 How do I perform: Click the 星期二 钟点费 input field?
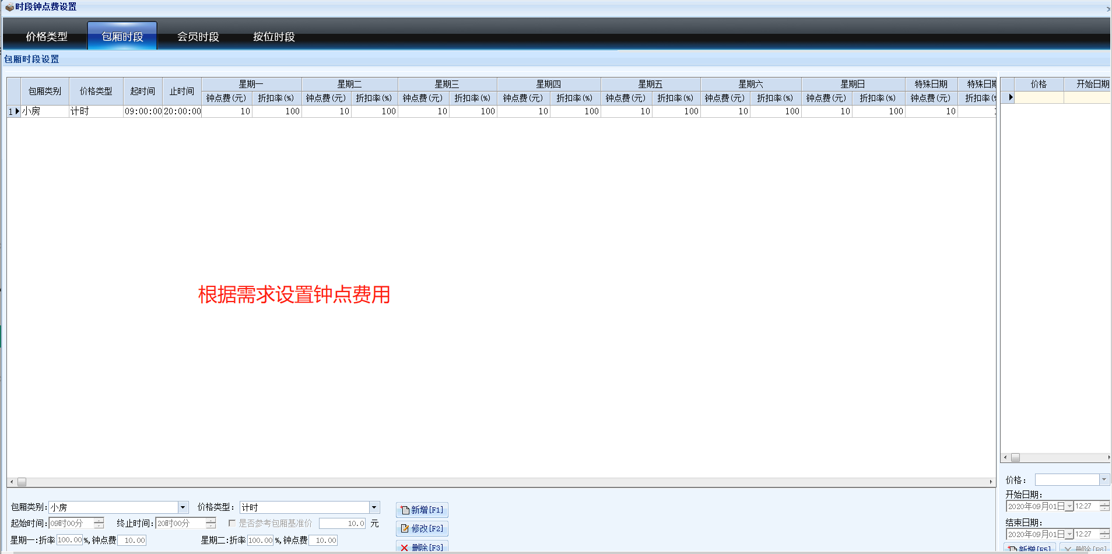tap(323, 540)
